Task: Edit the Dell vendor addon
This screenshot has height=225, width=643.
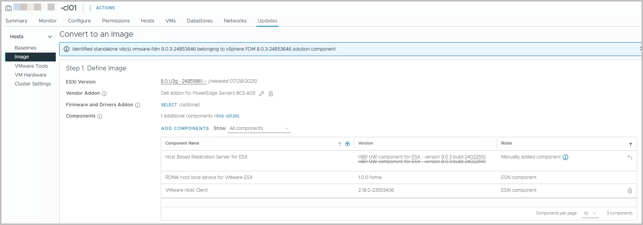Action: pyautogui.click(x=261, y=94)
